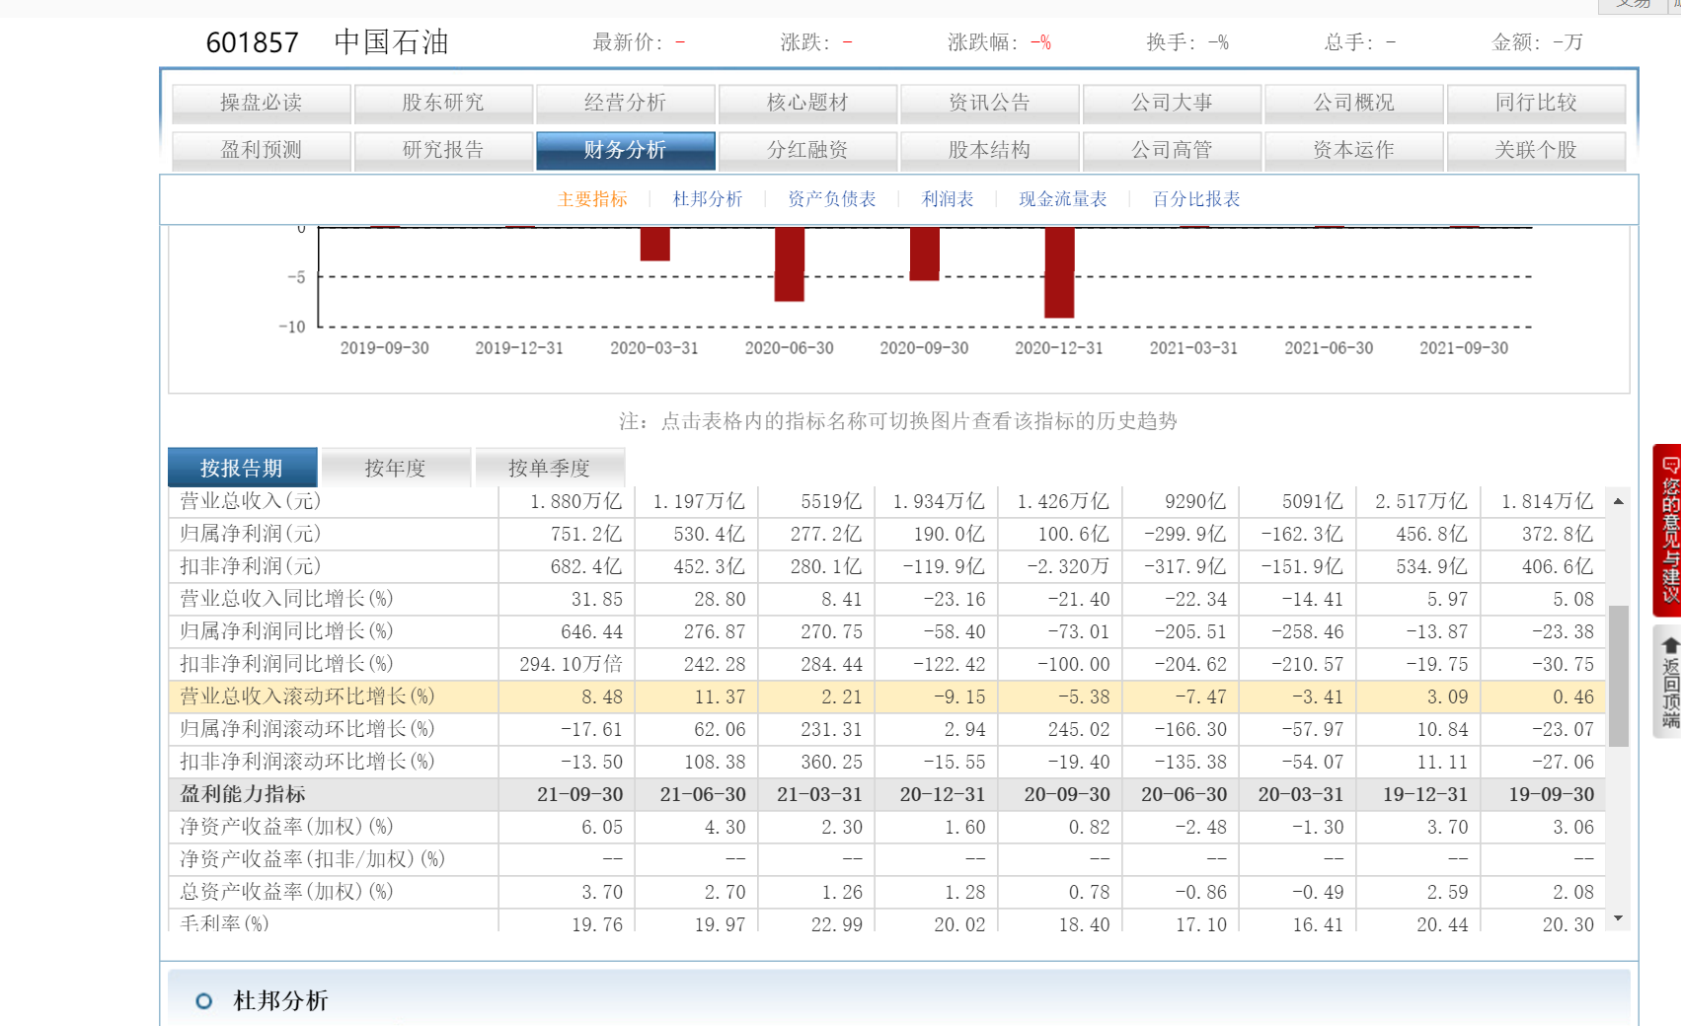Open the 同行比较 tab
Viewport: 1681px width, 1026px height.
[1536, 103]
